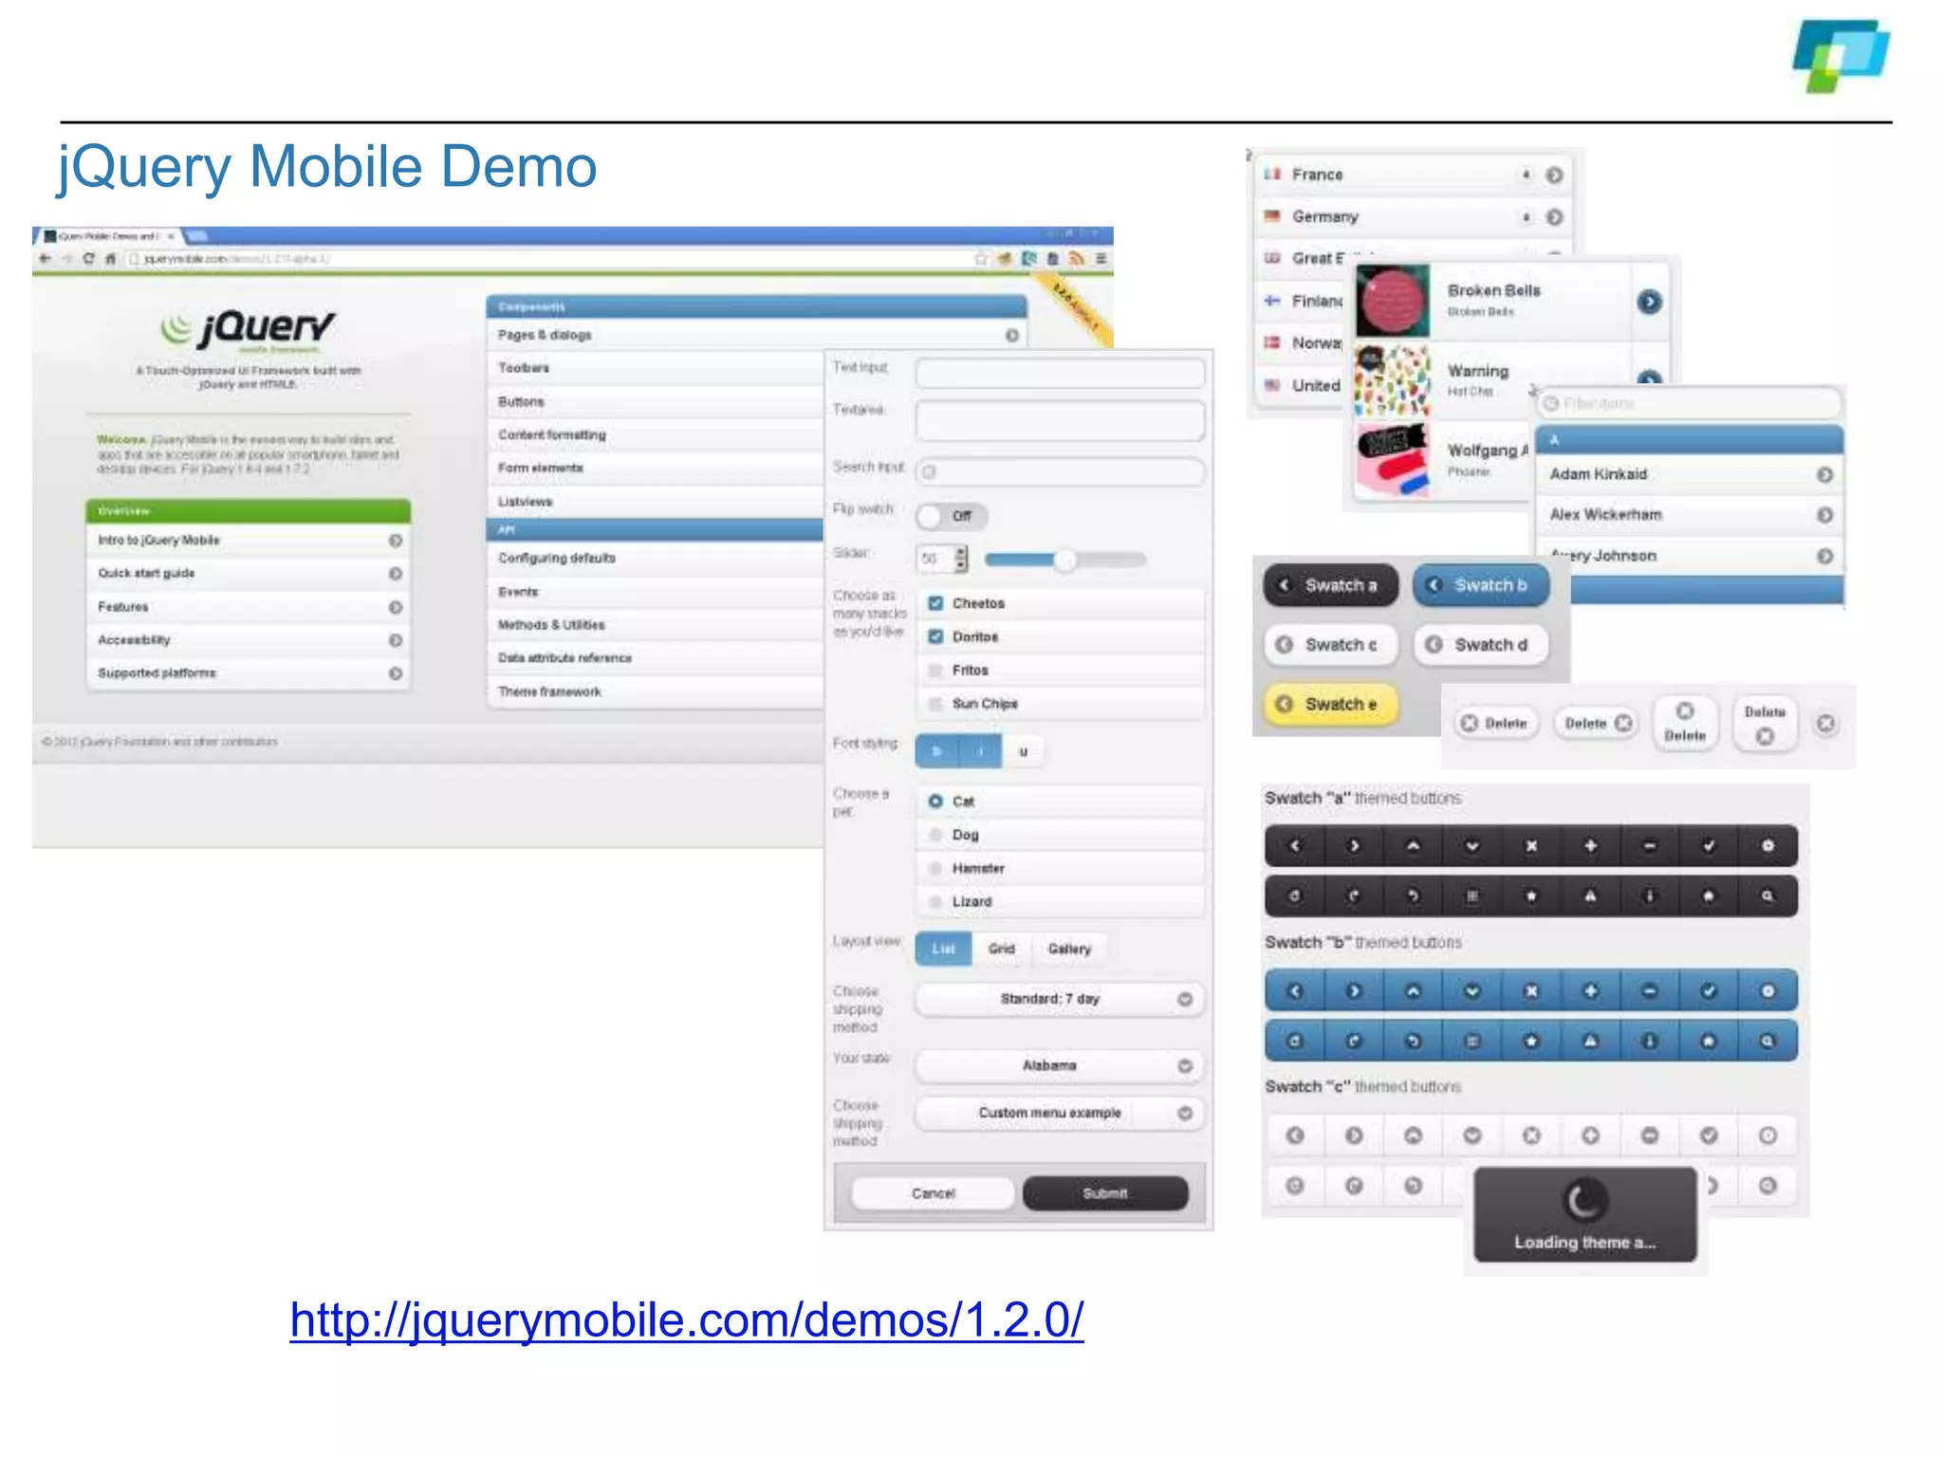Select the Grid layout view tab
The image size is (1943, 1457).
click(x=1001, y=949)
